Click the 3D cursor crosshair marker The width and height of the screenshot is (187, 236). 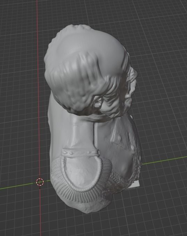[40, 182]
